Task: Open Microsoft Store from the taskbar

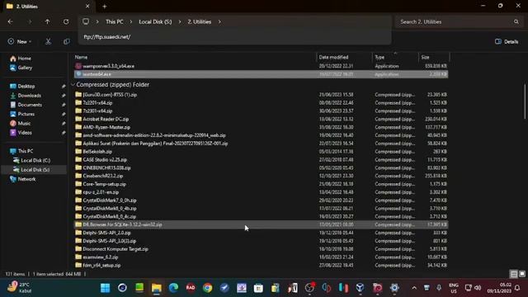Action: coord(258,288)
